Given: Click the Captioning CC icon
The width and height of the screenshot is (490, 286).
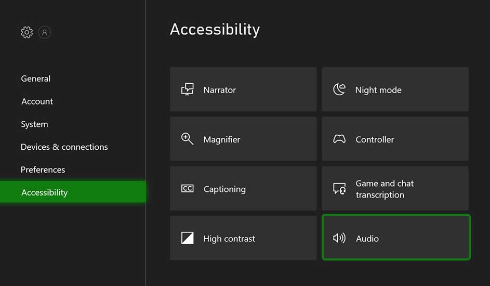Looking at the screenshot, I should [187, 189].
